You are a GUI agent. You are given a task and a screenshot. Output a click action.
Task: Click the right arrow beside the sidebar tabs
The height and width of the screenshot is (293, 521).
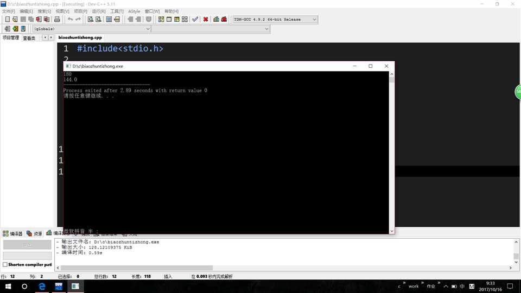pyautogui.click(x=51, y=37)
